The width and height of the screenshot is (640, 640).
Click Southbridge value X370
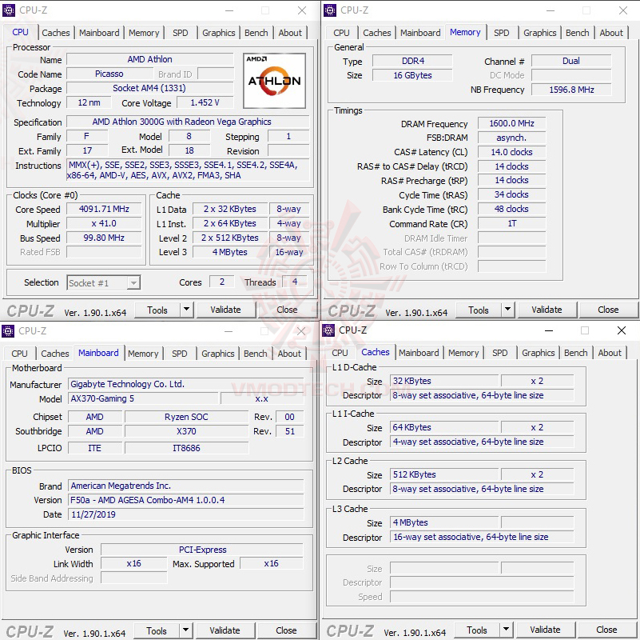pos(186,431)
